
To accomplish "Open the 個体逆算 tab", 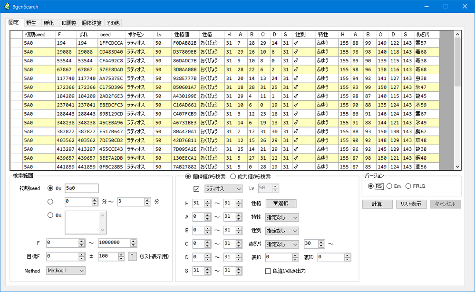I will 91,23.
